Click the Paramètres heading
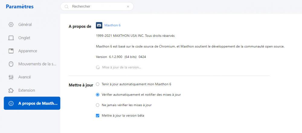 (x=20, y=7)
